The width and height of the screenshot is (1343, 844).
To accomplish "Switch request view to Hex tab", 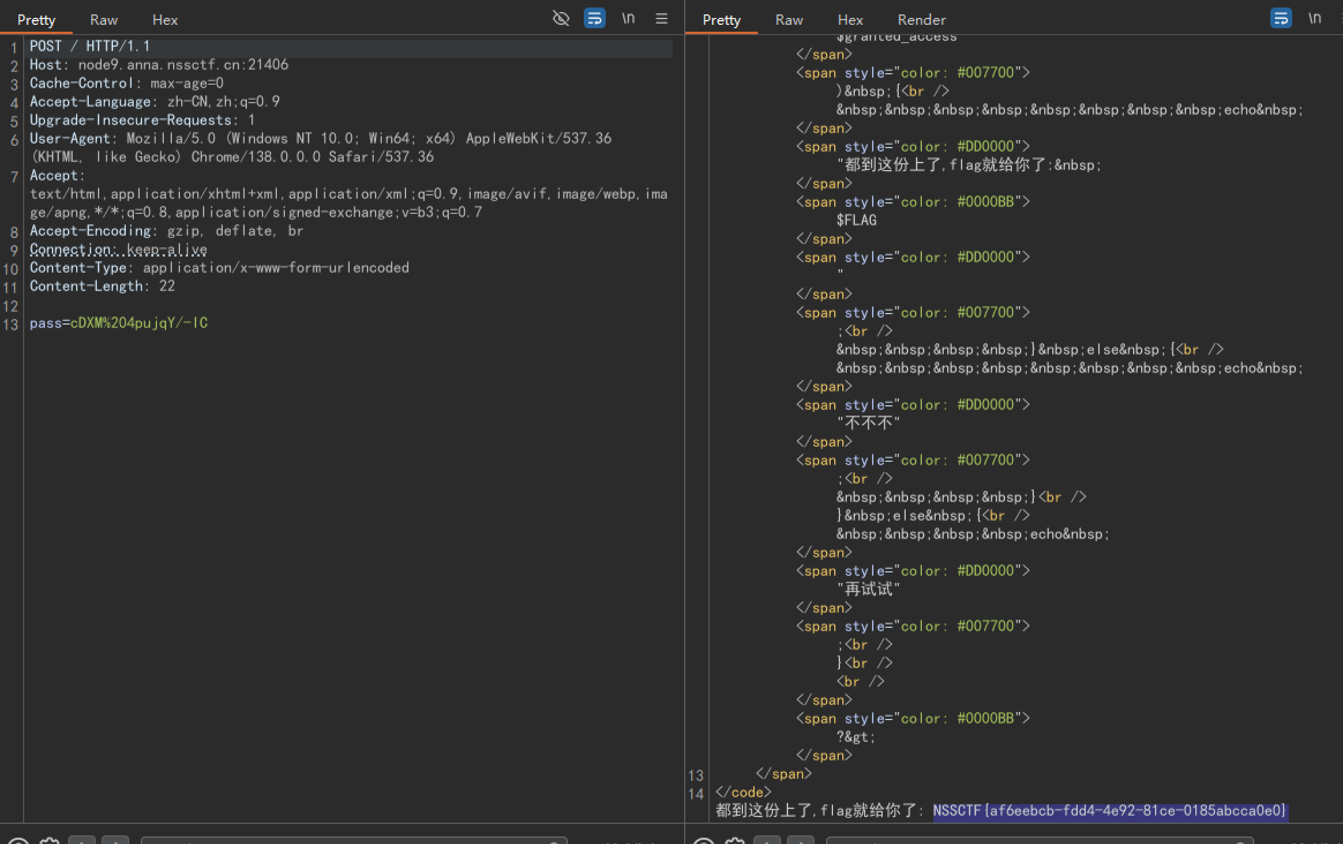I will pos(165,20).
